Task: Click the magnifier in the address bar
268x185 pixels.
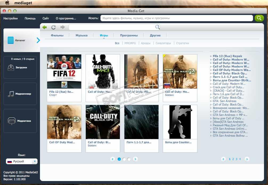Action: pos(157,27)
